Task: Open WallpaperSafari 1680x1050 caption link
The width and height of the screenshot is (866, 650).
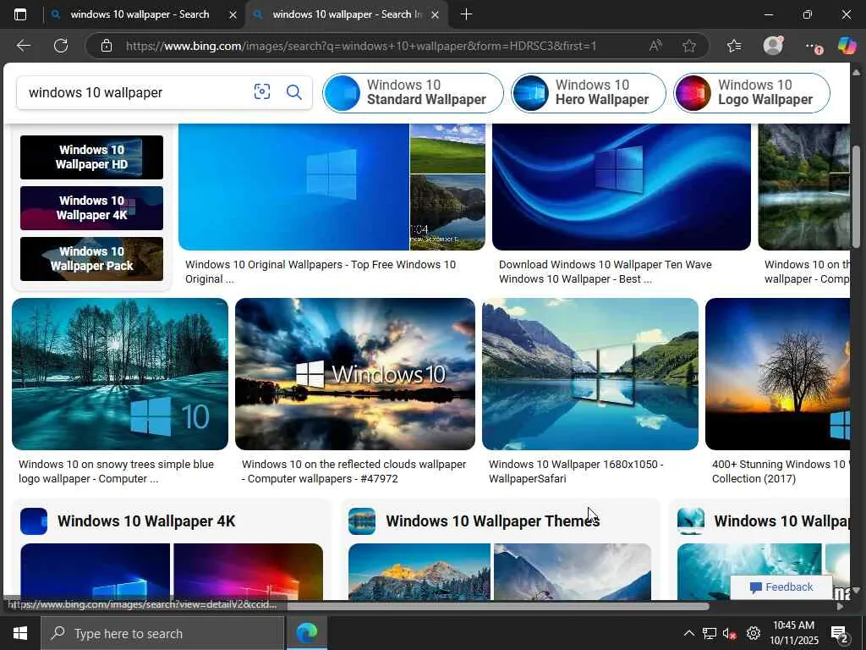Action: click(x=576, y=471)
